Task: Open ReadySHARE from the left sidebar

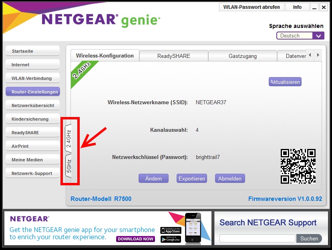Action: (32, 133)
